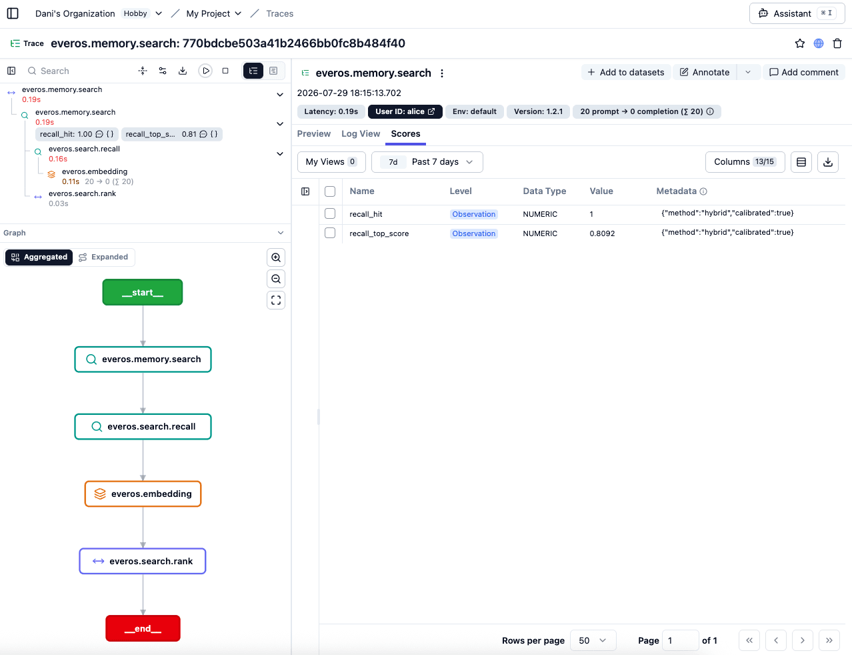Expand root everos.memory.search chevron
The image size is (852, 655).
point(280,95)
